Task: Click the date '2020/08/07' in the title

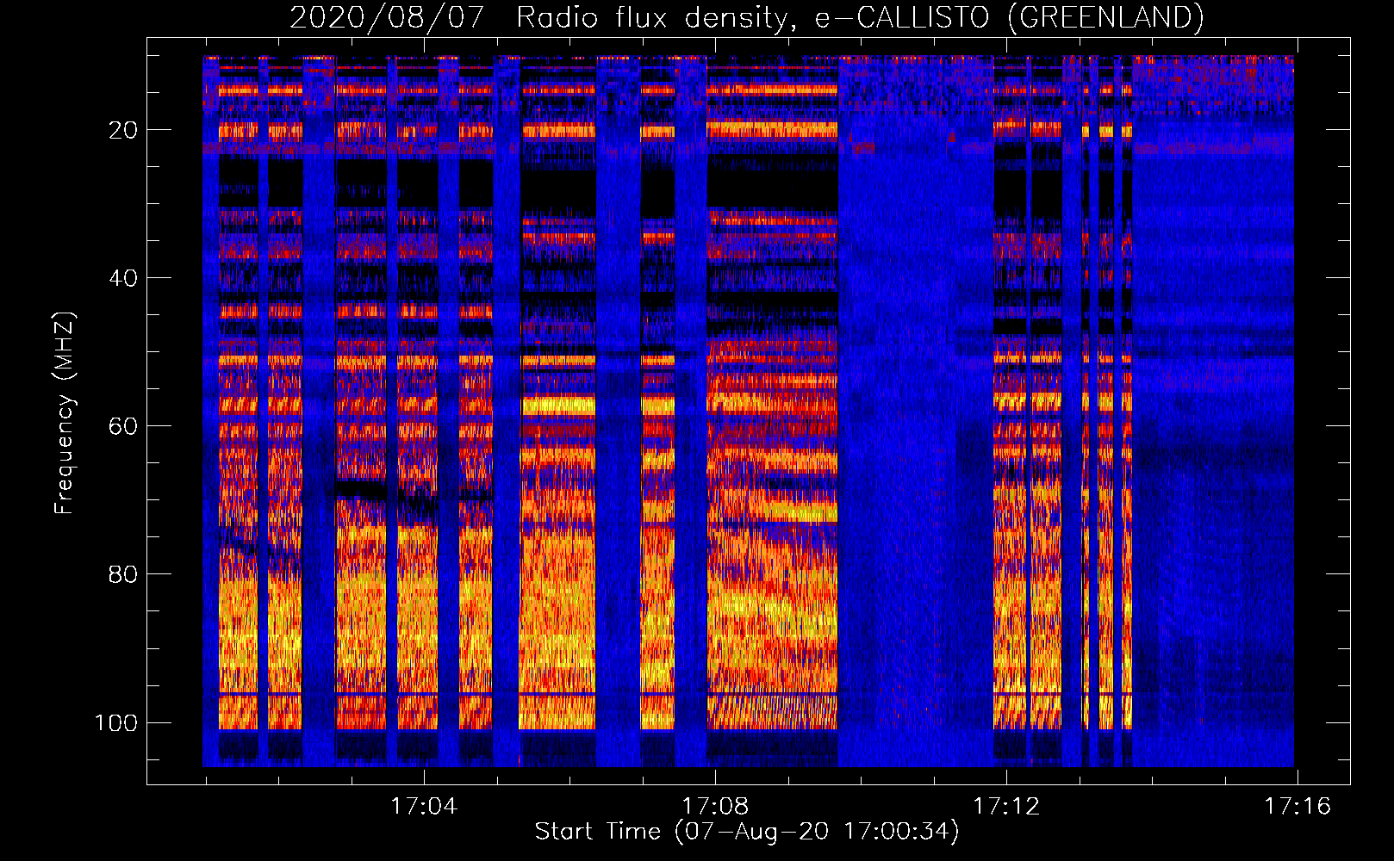Action: tap(387, 18)
